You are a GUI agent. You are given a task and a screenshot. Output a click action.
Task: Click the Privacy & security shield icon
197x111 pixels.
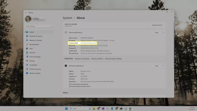click(27, 69)
